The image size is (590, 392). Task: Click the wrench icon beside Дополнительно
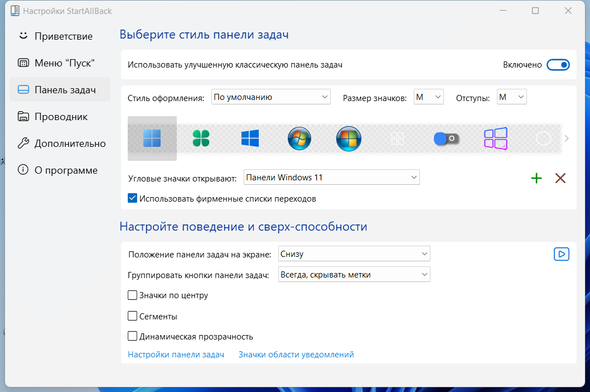[23, 143]
